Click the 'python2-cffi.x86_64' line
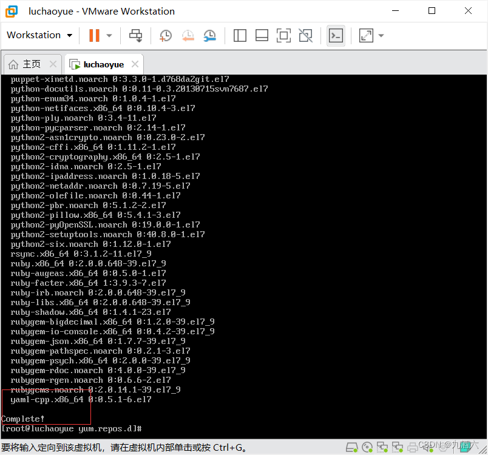The image size is (488, 455). [x=93, y=147]
